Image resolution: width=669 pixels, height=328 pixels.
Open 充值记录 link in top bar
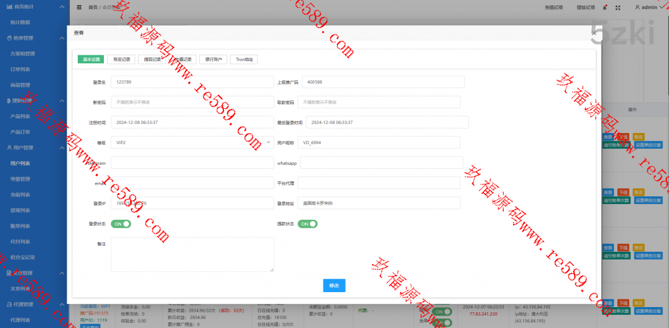(x=553, y=7)
